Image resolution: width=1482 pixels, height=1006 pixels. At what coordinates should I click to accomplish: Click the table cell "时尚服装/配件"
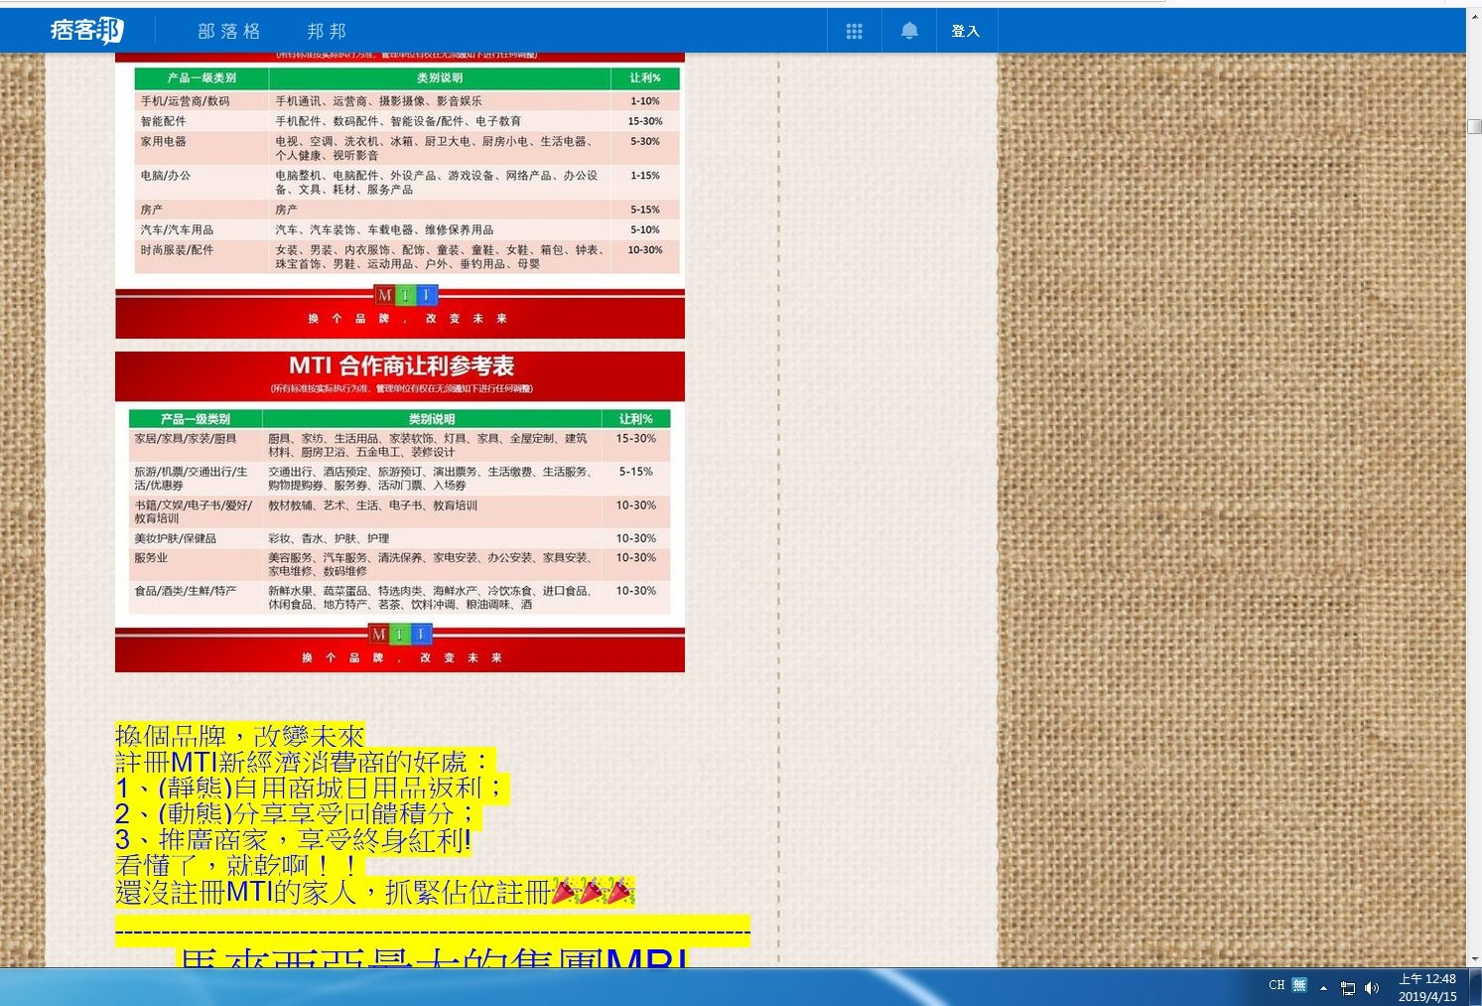coord(177,249)
